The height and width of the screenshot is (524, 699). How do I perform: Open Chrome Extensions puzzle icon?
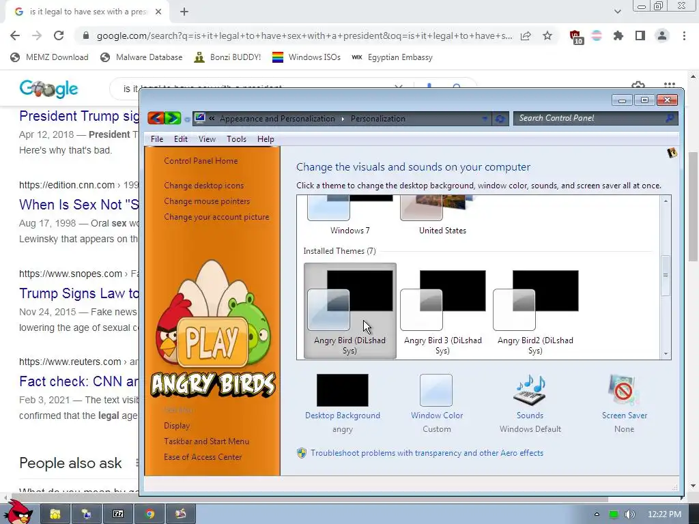(618, 35)
